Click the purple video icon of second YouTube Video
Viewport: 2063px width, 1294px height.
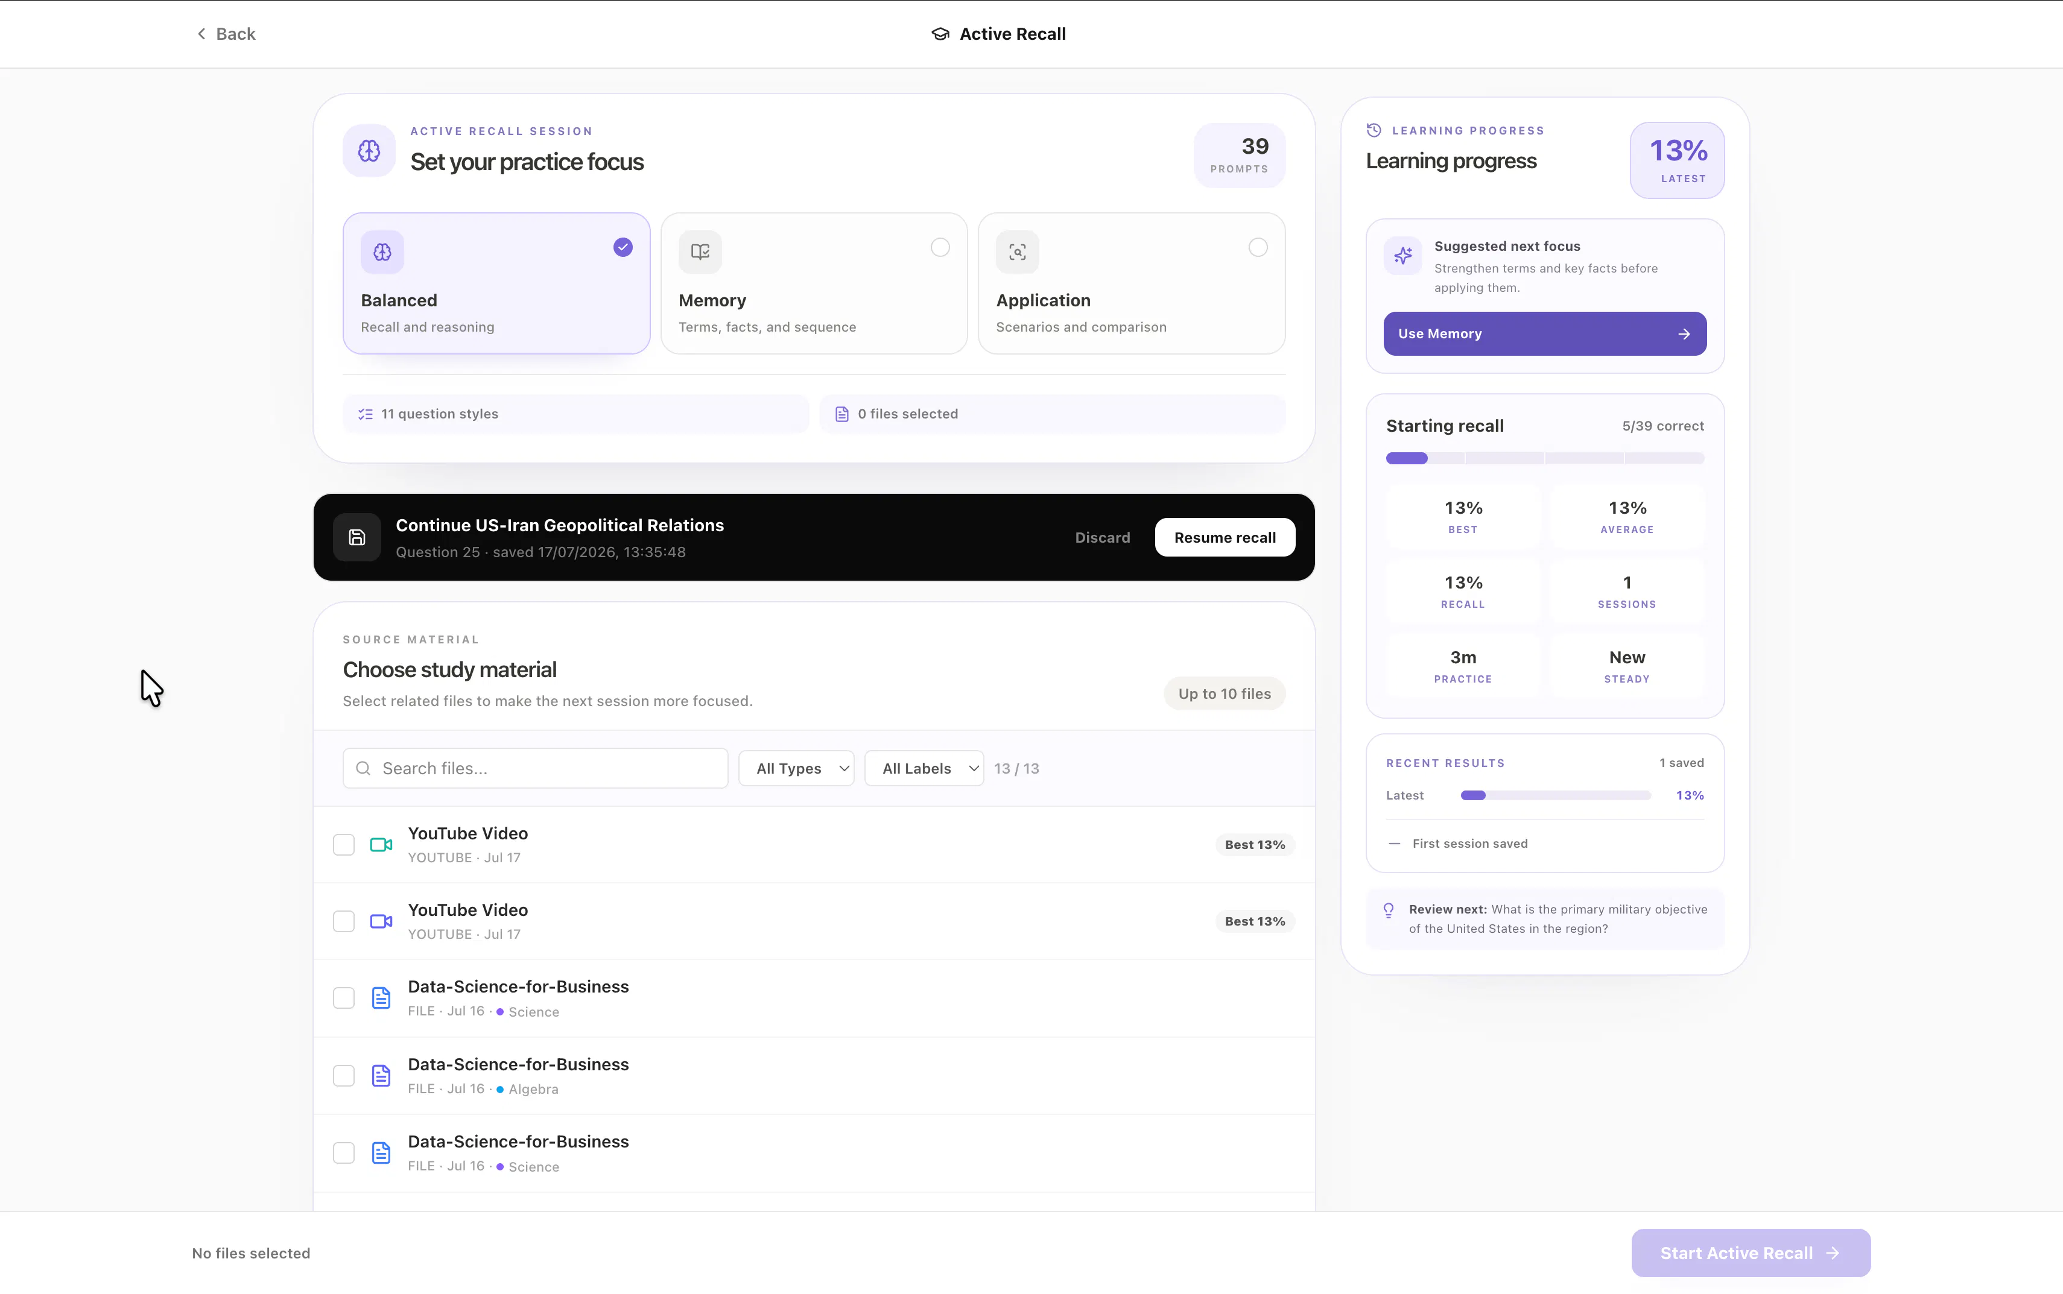[x=381, y=922]
